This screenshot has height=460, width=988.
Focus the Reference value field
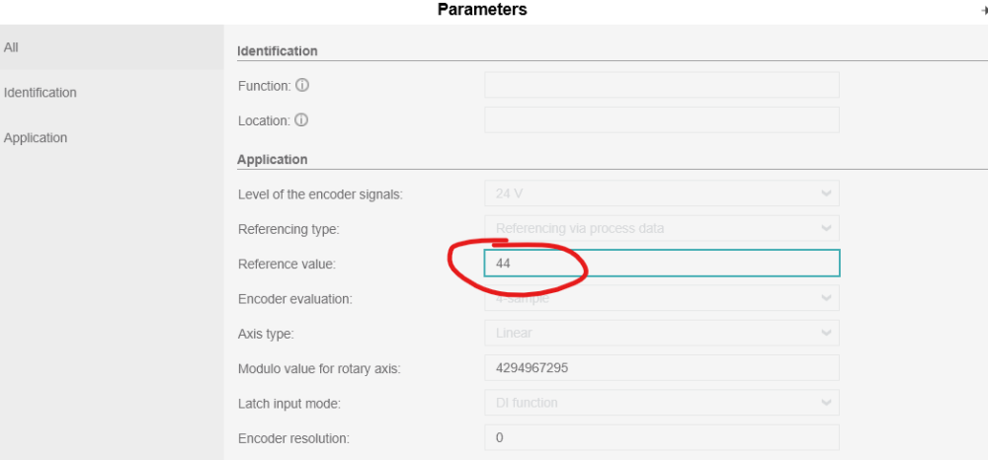point(661,264)
